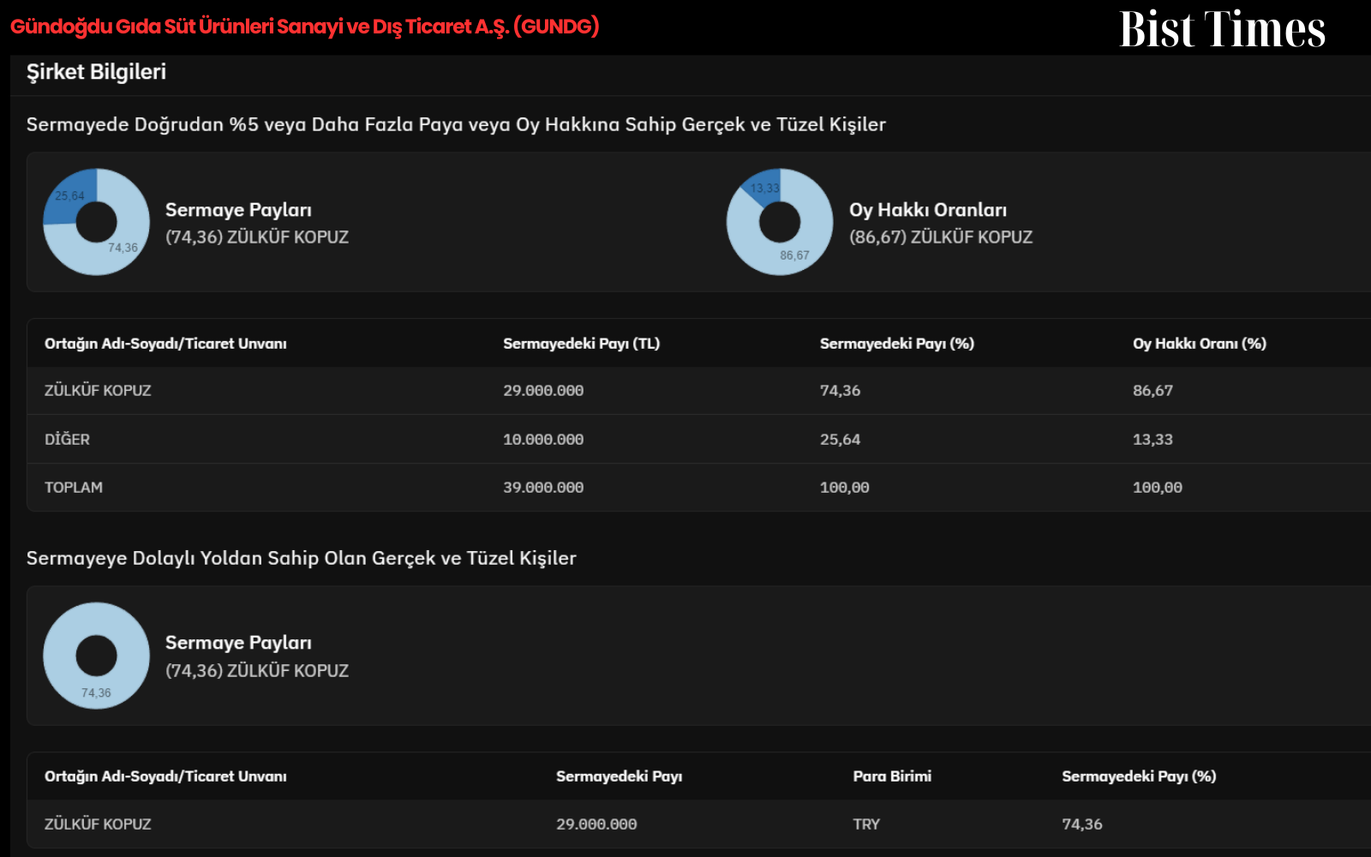Click the Sermayedeki Payı header in second table

click(619, 776)
